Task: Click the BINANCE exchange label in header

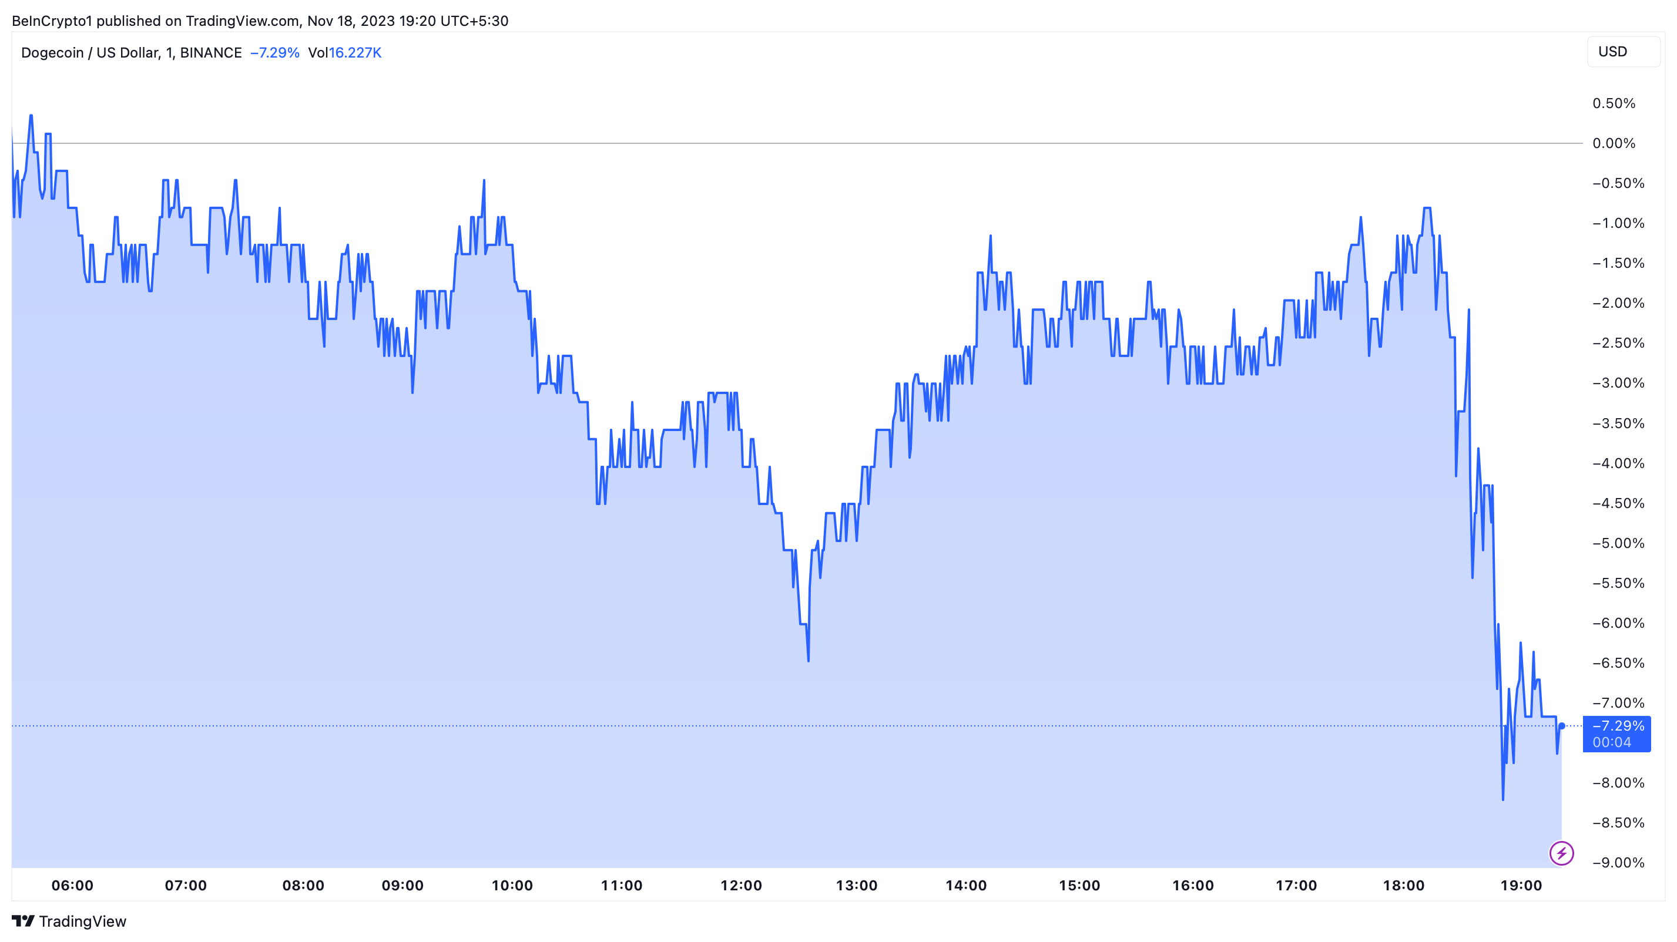Action: pyautogui.click(x=211, y=53)
